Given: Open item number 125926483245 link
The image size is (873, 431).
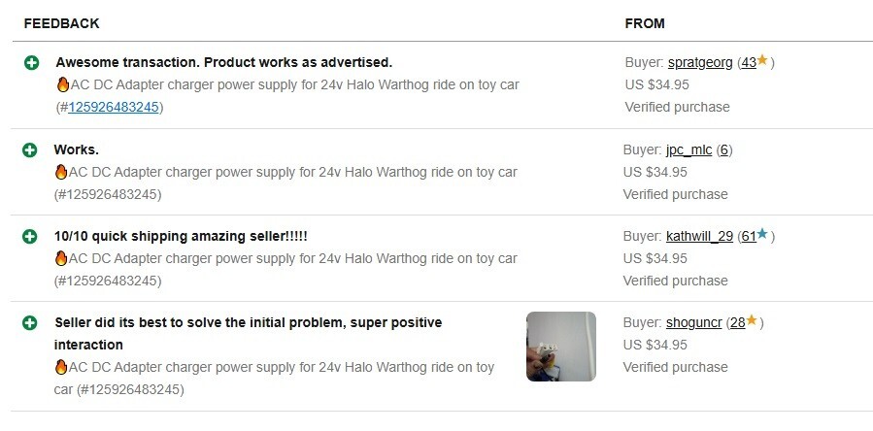Looking at the screenshot, I should 113,107.
